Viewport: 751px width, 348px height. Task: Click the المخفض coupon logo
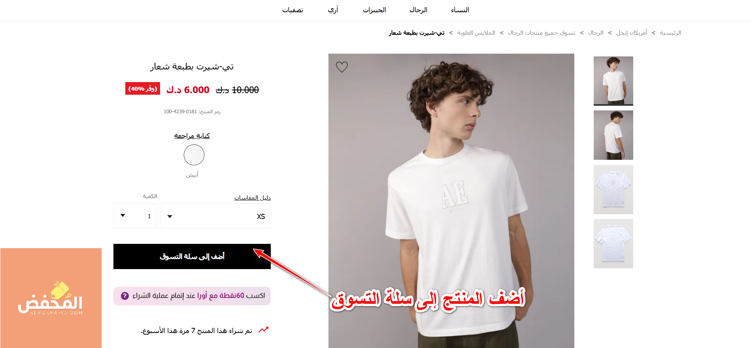click(51, 298)
